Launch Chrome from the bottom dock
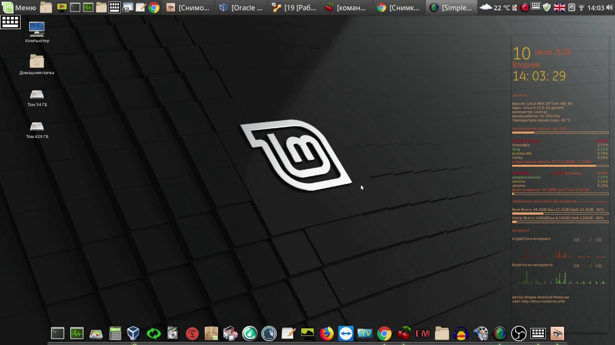The width and height of the screenshot is (615, 345). tap(384, 333)
